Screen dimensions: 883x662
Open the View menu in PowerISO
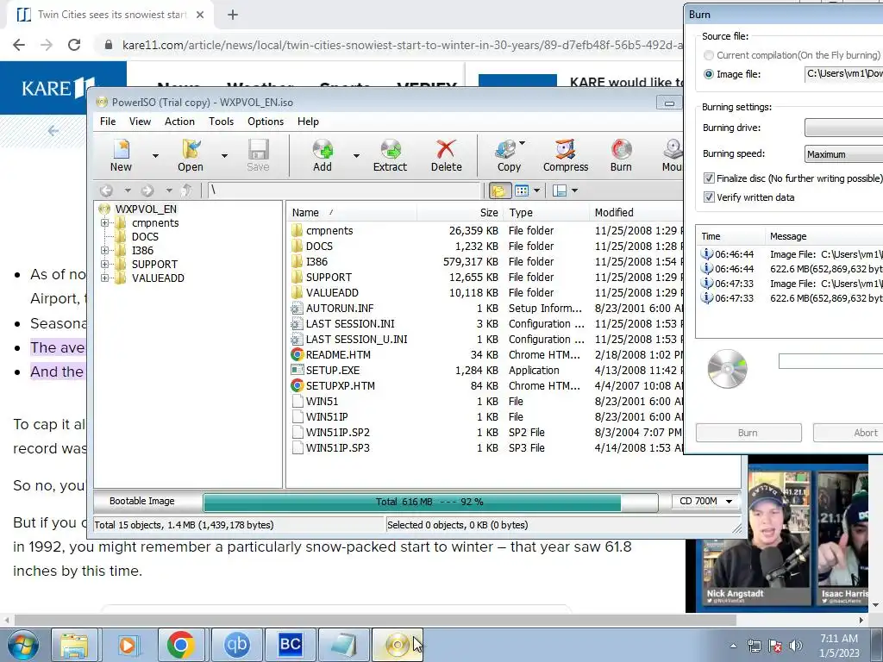[x=140, y=122]
